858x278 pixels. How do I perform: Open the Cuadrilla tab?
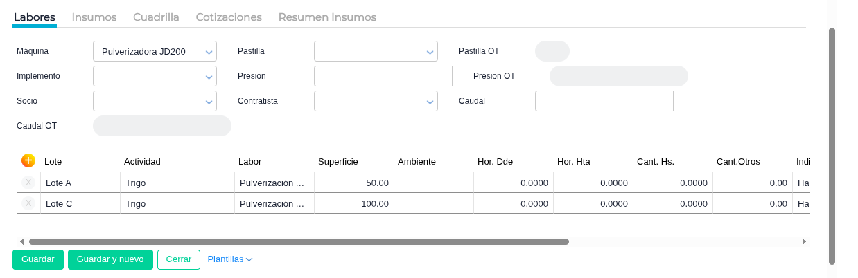pyautogui.click(x=156, y=17)
